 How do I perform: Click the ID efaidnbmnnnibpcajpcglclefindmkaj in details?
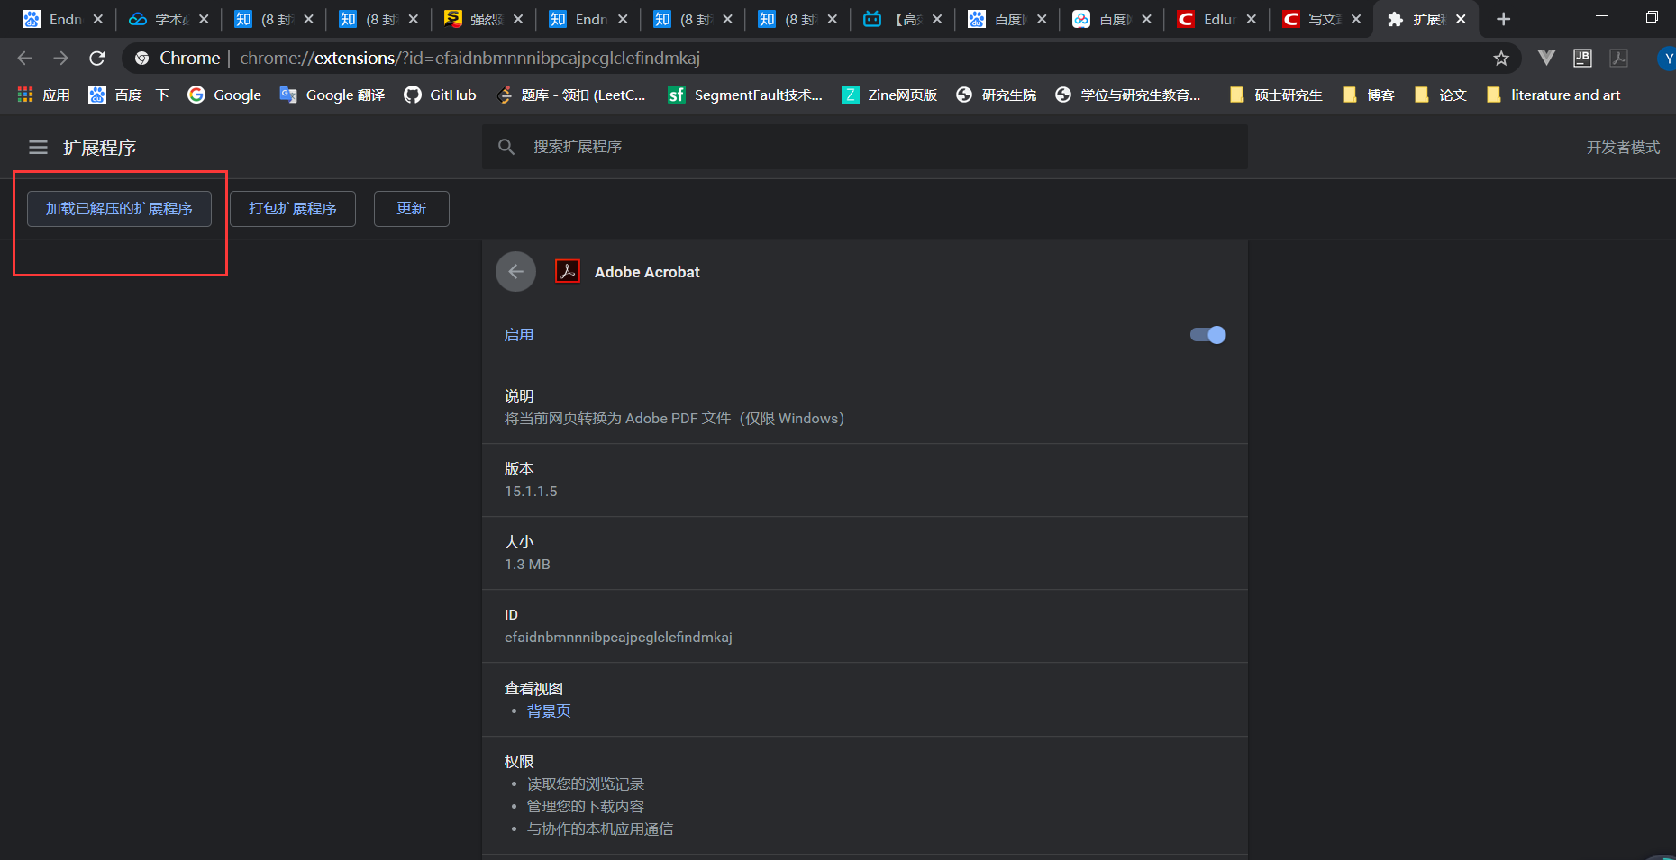pos(618,638)
